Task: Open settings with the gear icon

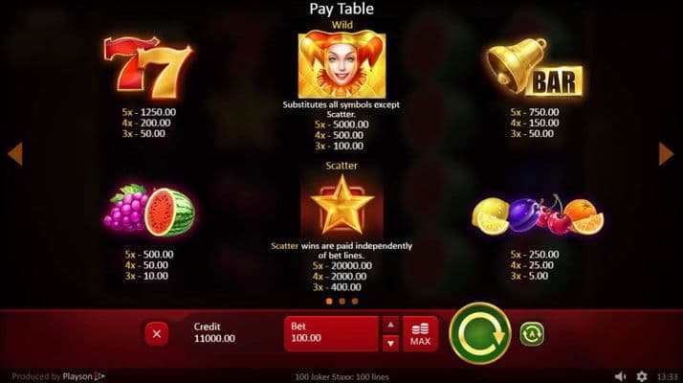Action: click(642, 376)
